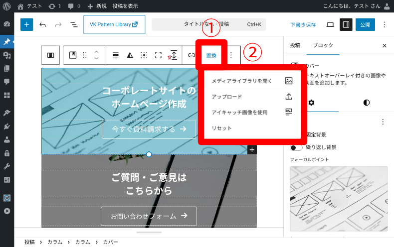The height and width of the screenshot is (247, 394).
Task: Open the shield checkmark sidebar icon
Action: [x=7, y=198]
